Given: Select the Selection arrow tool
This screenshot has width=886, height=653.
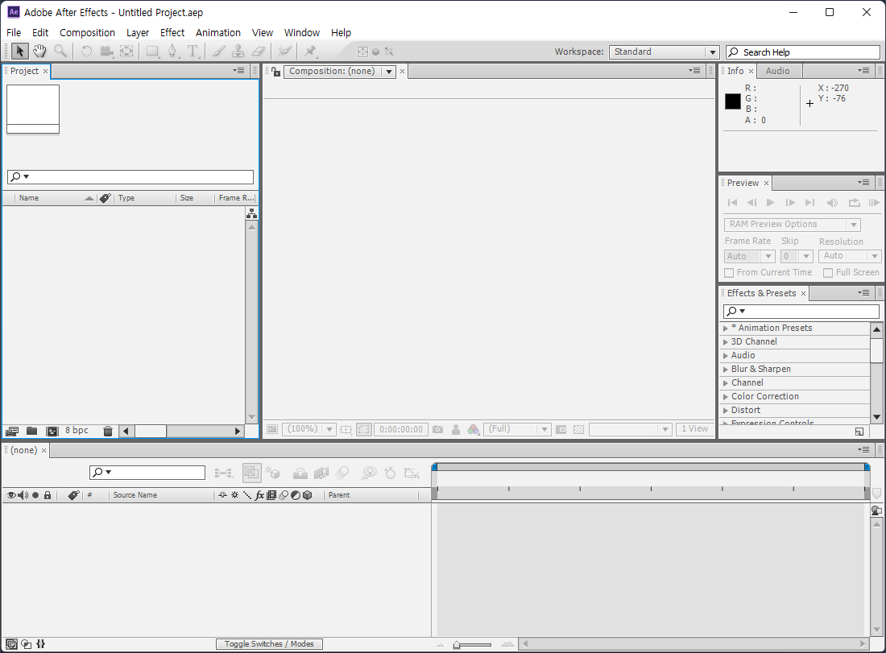Looking at the screenshot, I should pyautogui.click(x=20, y=52).
